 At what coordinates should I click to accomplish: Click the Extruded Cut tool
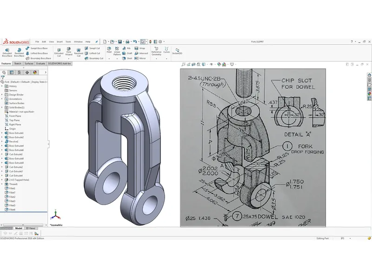(59, 51)
